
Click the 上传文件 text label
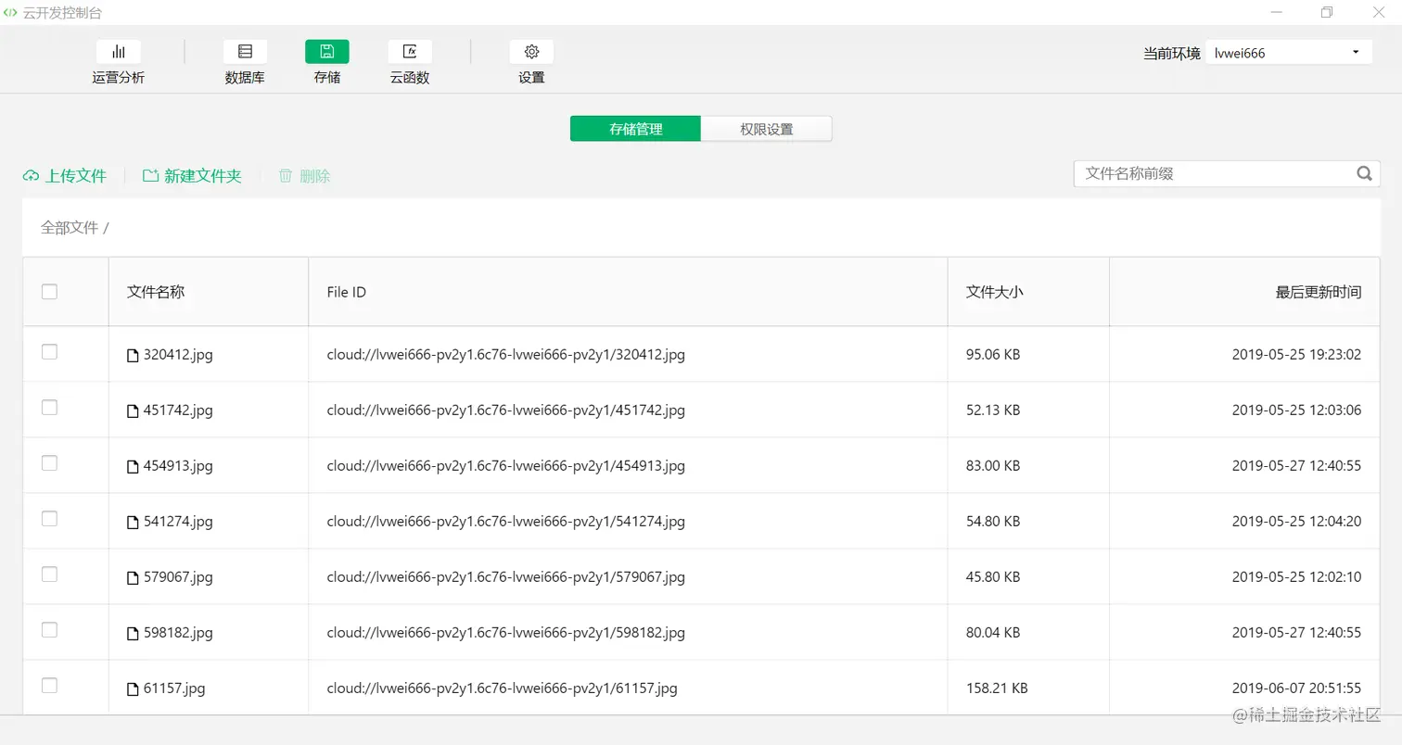[76, 175]
